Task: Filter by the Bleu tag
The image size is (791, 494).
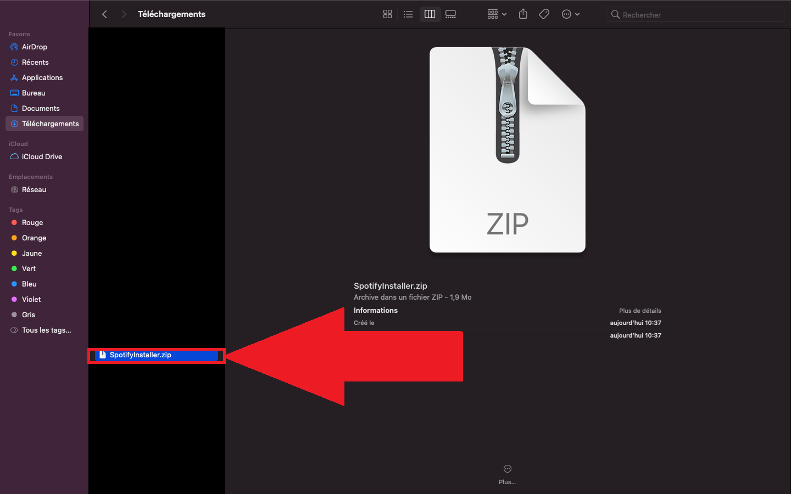Action: pos(44,284)
